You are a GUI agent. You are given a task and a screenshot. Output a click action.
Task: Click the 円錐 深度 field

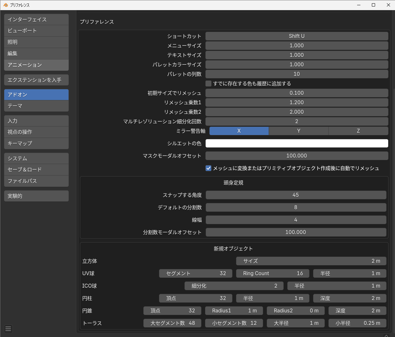tap(357, 311)
